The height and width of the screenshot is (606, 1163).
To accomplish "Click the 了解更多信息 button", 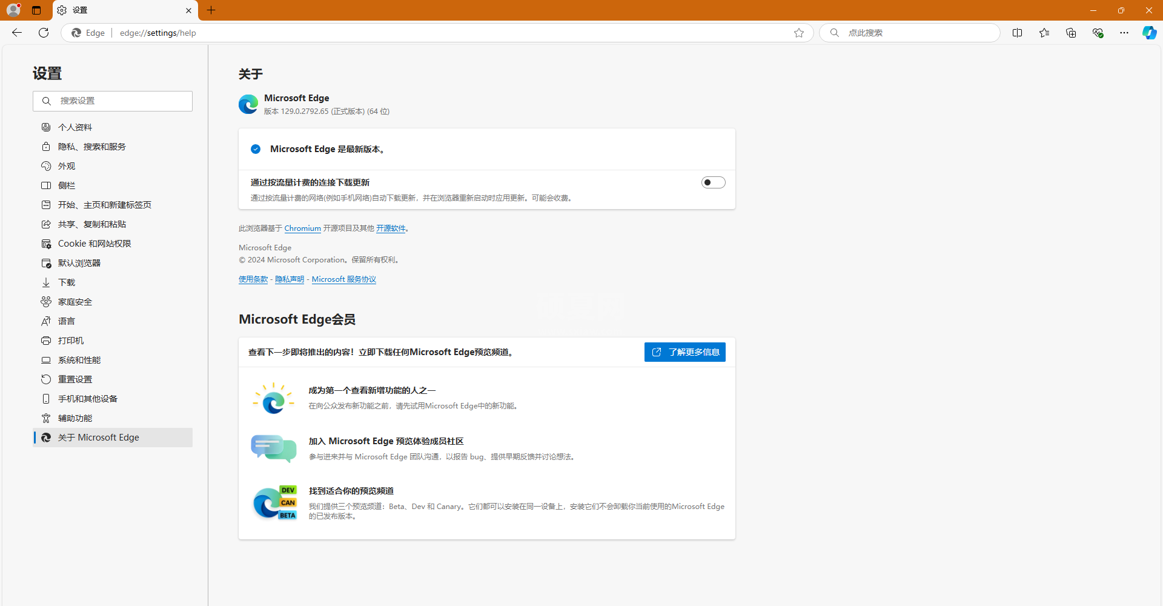I will (x=685, y=352).
